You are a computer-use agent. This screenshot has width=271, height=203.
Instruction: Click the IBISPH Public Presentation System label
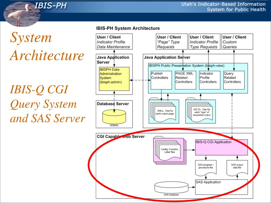[x=187, y=66]
